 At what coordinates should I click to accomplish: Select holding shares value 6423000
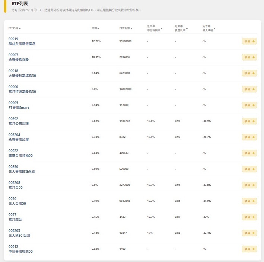click(x=125, y=73)
